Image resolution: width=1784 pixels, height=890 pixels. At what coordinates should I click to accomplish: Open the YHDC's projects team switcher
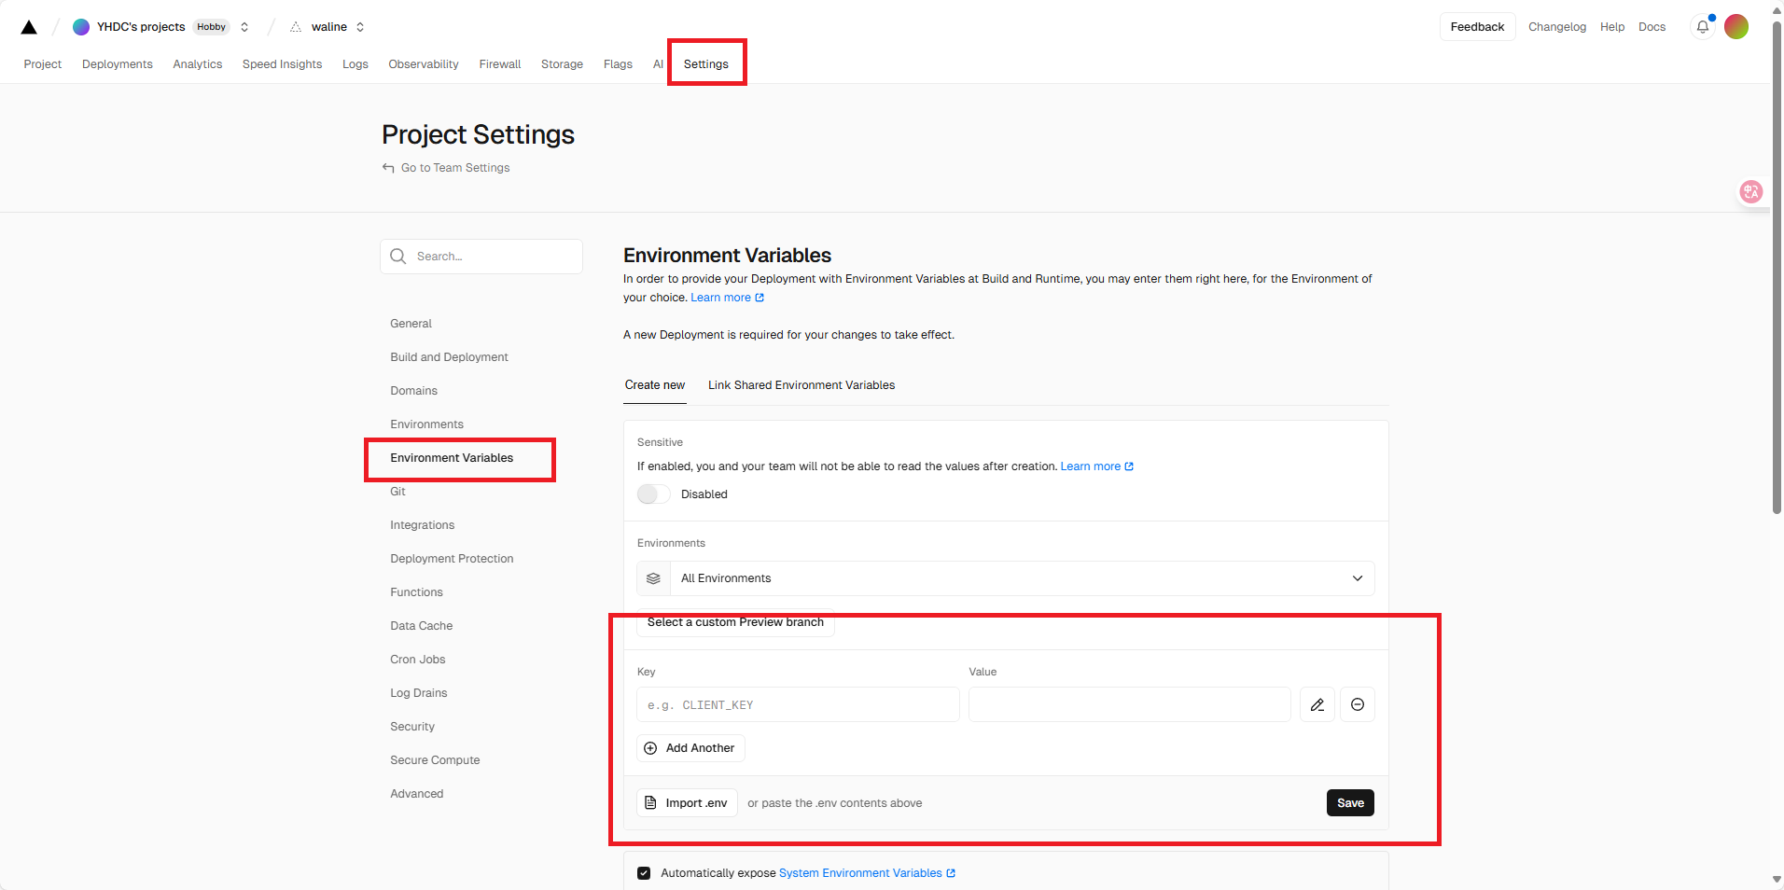(244, 27)
